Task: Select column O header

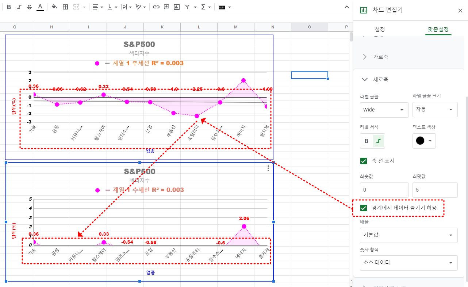Action: (310, 27)
